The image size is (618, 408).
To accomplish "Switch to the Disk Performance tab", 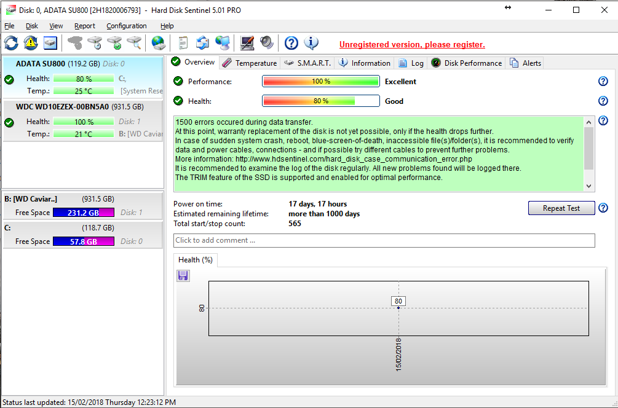I will [x=467, y=63].
